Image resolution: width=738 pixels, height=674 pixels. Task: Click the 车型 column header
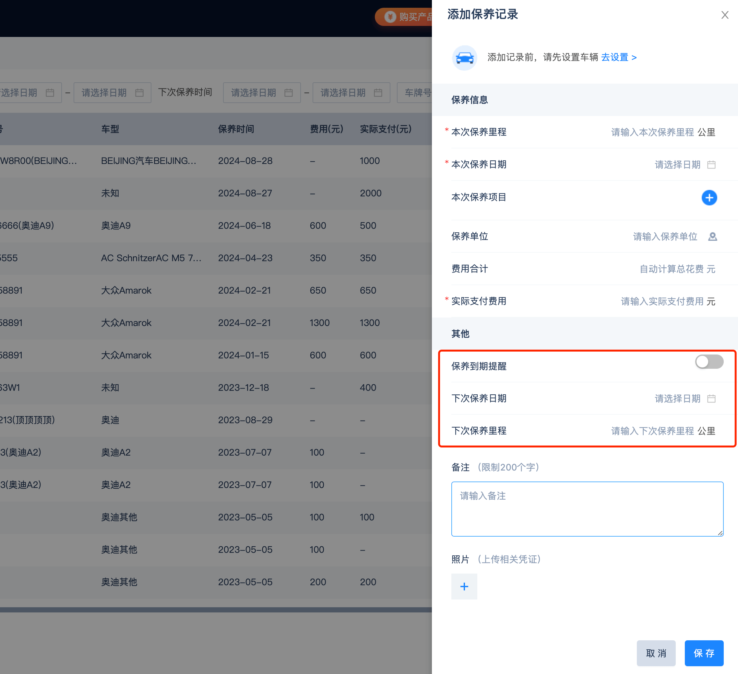coord(110,129)
